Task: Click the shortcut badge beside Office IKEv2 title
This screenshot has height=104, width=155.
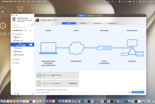Action: [56, 20]
